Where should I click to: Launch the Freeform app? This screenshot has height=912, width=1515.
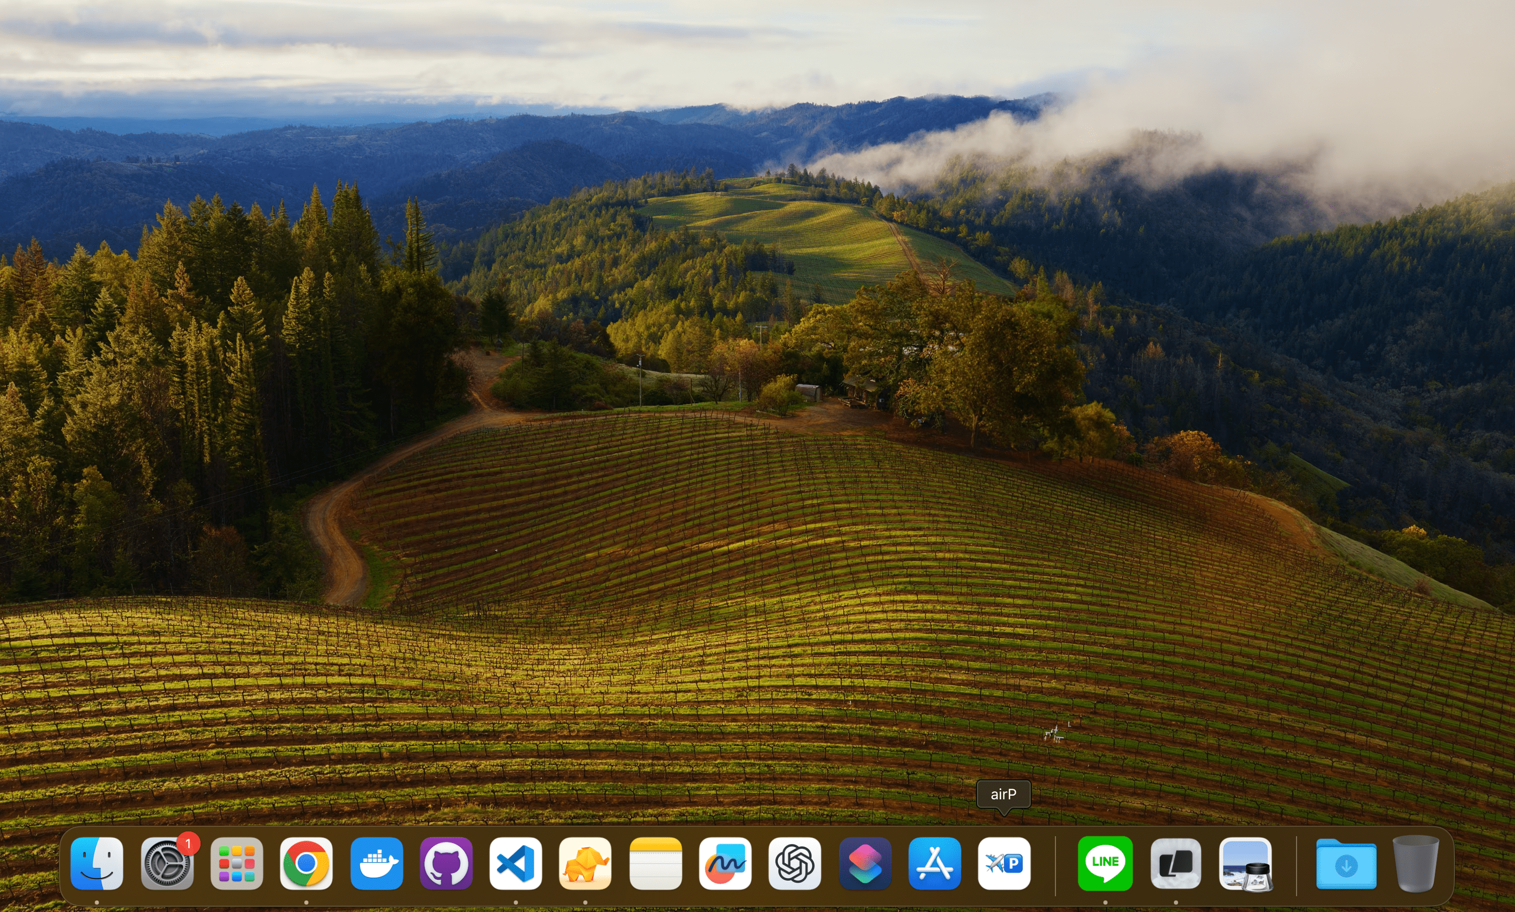pyautogui.click(x=725, y=864)
